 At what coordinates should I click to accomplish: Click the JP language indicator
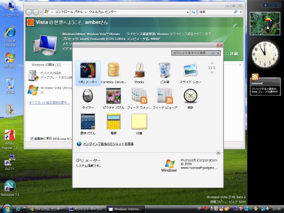click(x=199, y=209)
